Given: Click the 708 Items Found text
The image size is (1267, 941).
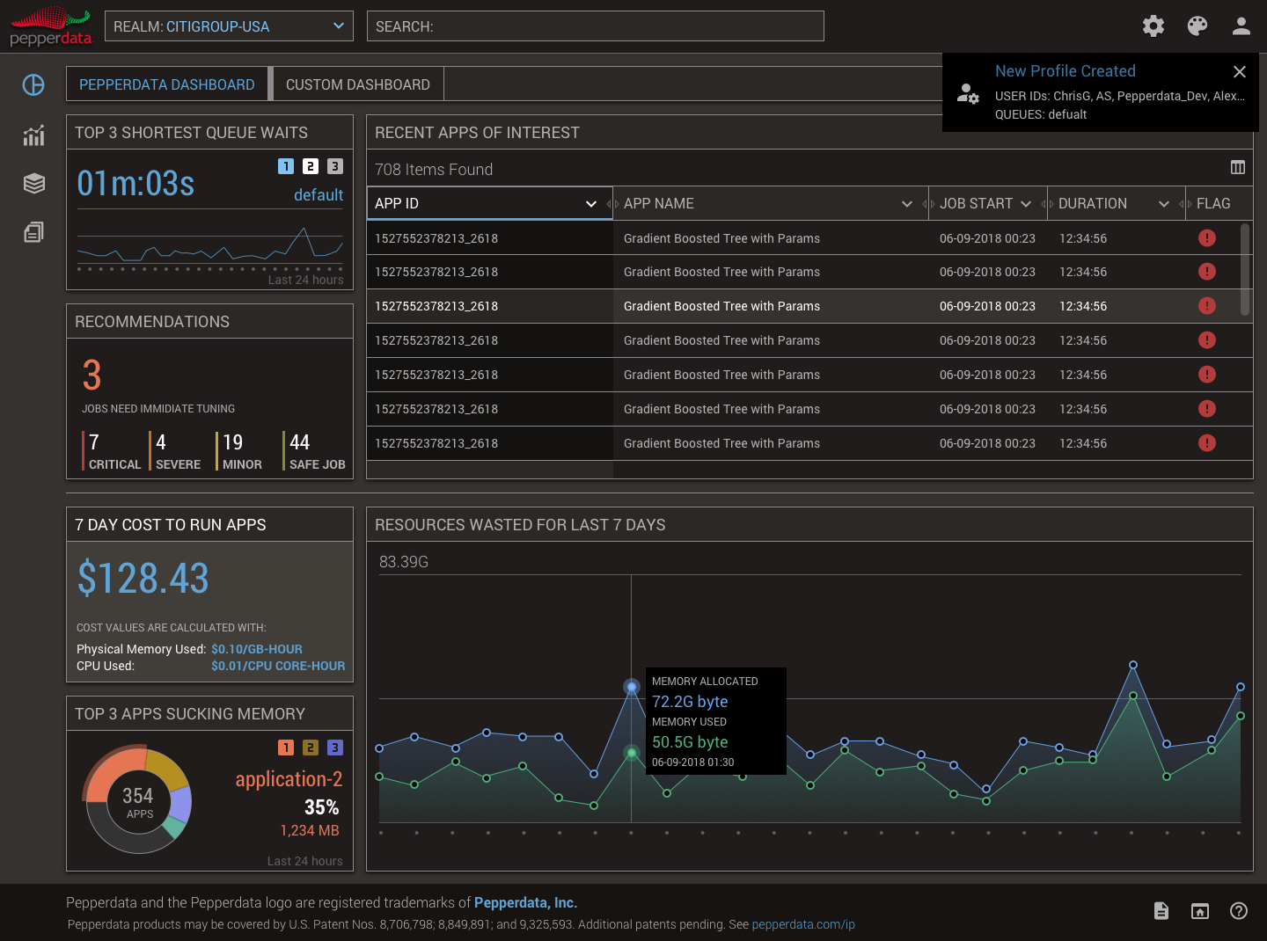Looking at the screenshot, I should [434, 170].
